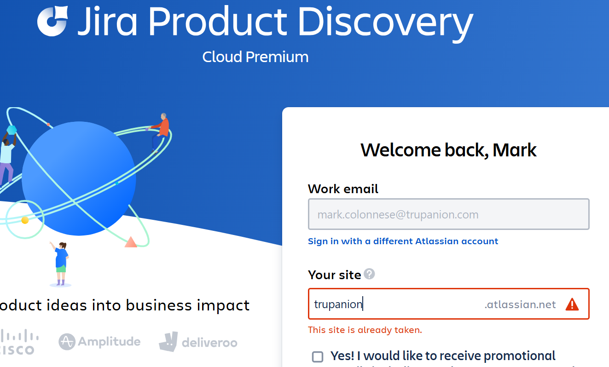Click the Atlassian mark inside the Jira logo
Image resolution: width=609 pixels, height=367 pixels.
(x=52, y=20)
